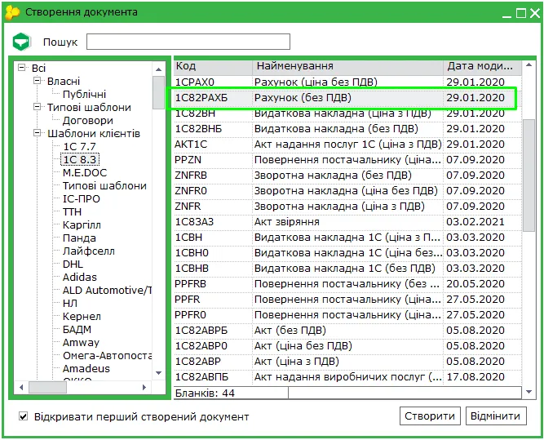Select the 'Лайфселл' tree item

[x=88, y=251]
